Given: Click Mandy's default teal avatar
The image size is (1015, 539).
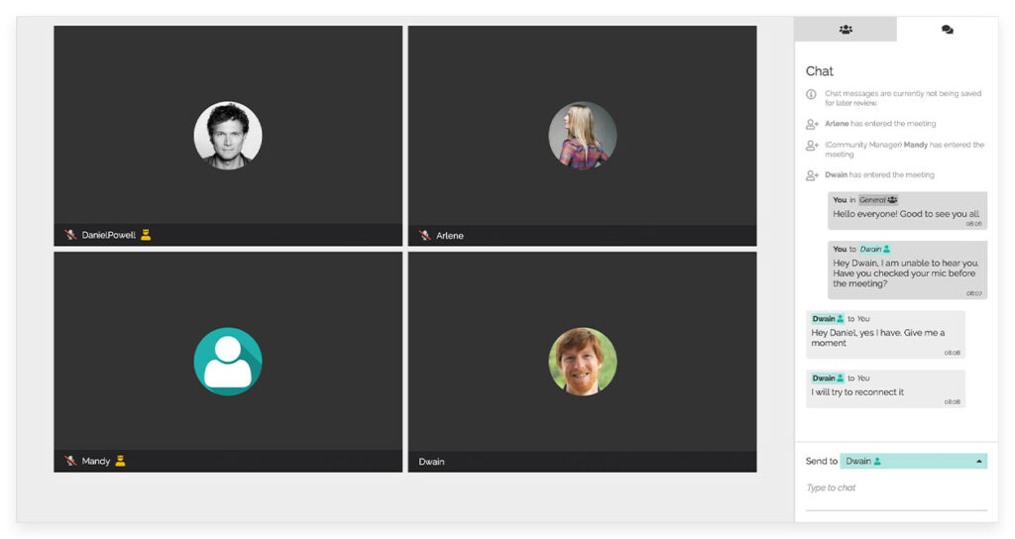Looking at the screenshot, I should point(228,361).
